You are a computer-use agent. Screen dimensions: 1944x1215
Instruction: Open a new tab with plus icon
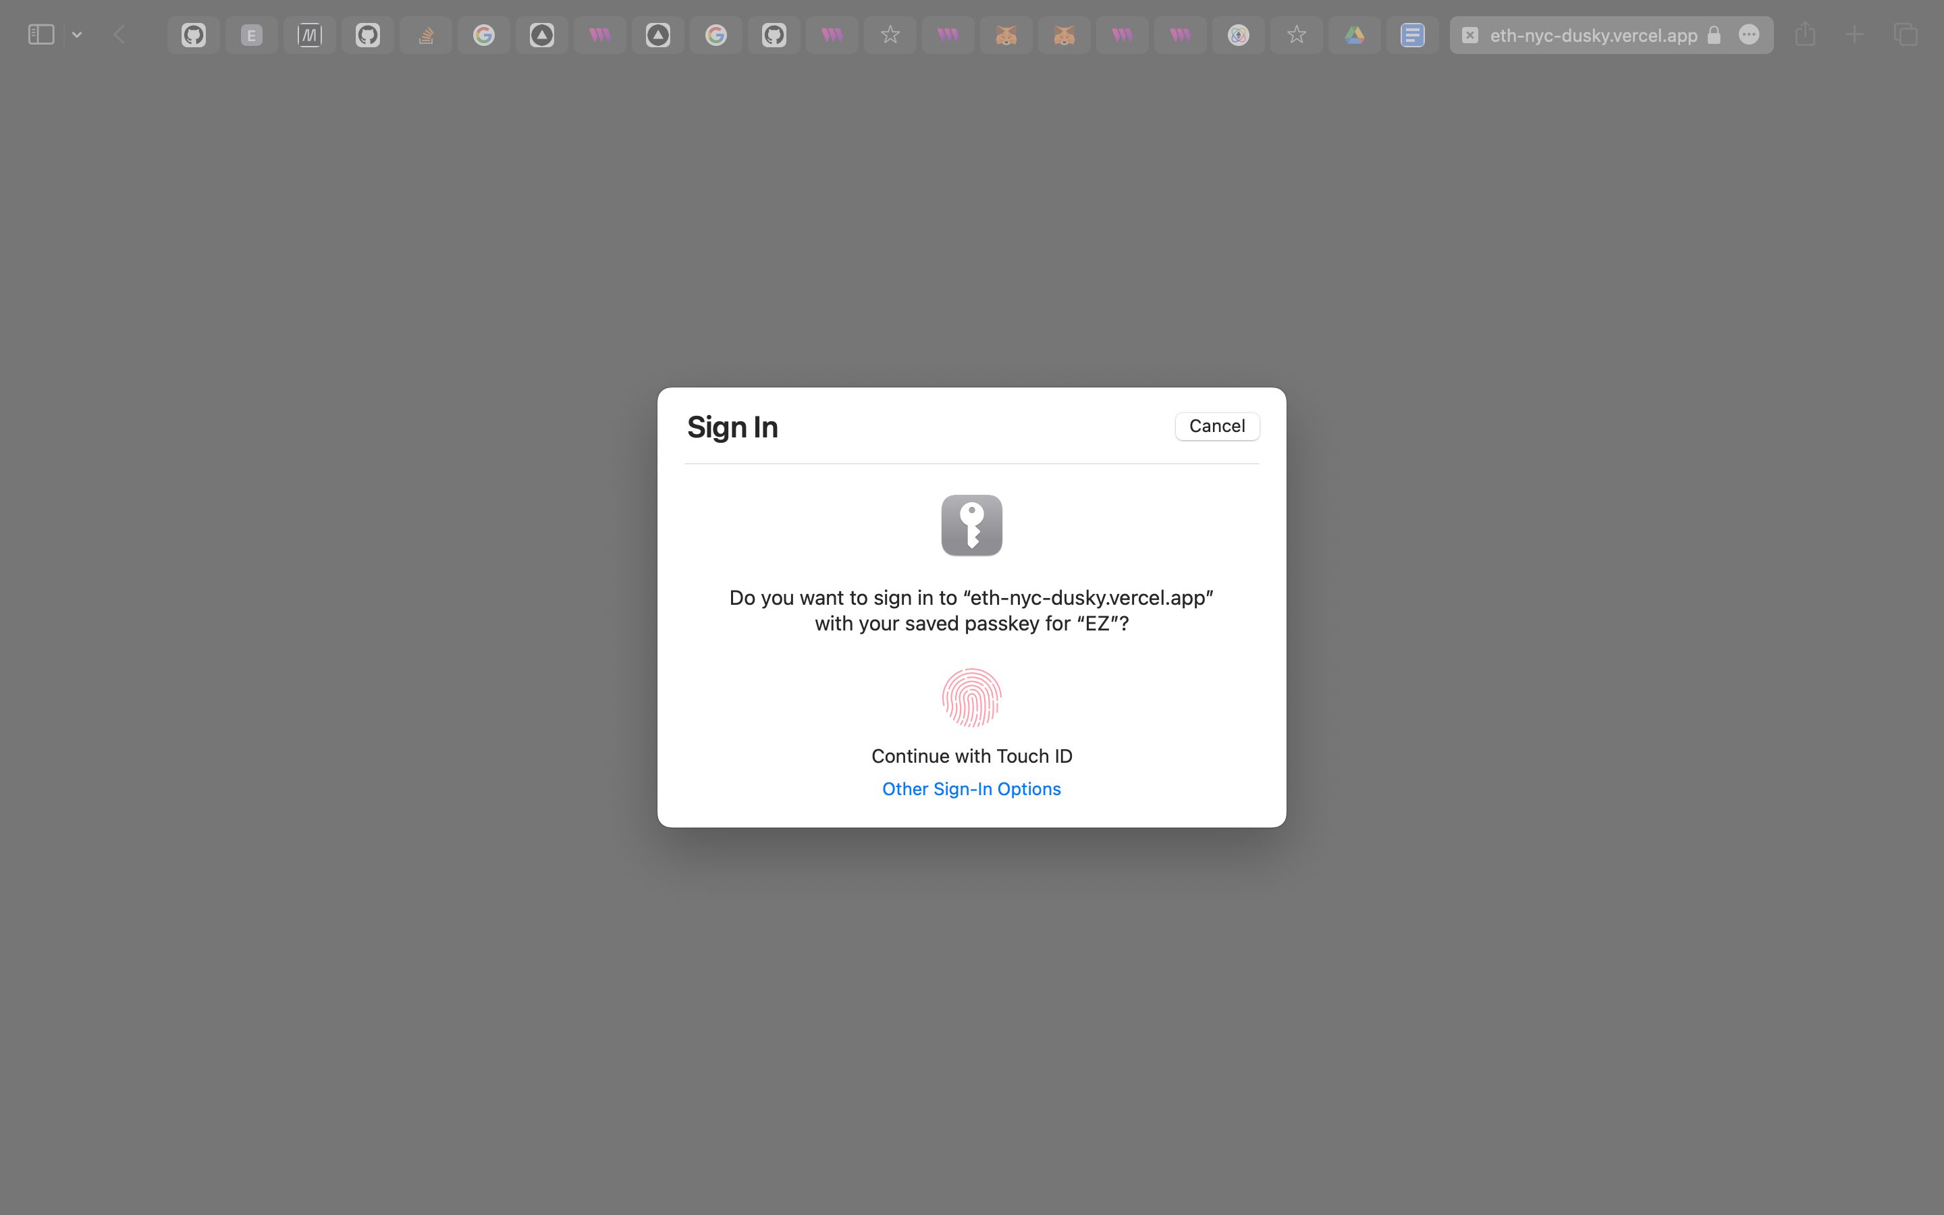(1854, 34)
